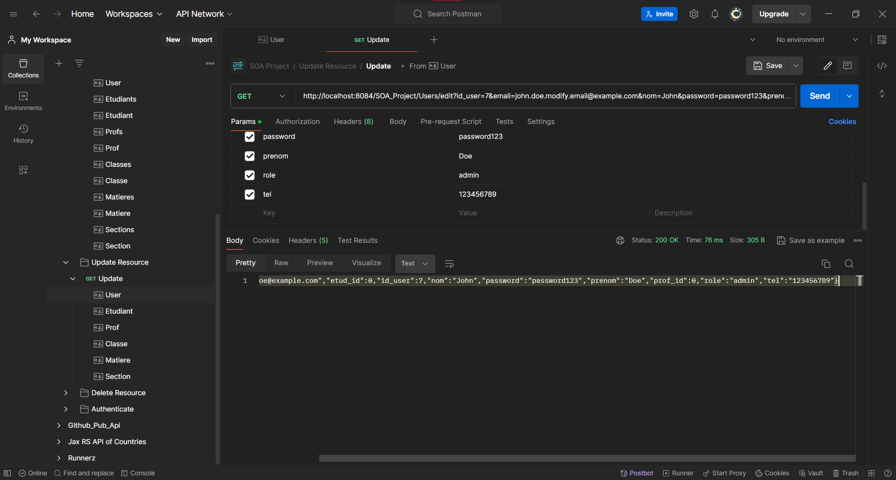Open Environments in the sidebar
Screen dimensions: 896x480
pyautogui.click(x=23, y=101)
